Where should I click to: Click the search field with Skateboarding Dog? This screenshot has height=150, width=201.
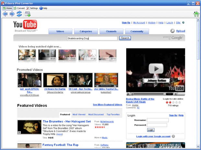92,38
